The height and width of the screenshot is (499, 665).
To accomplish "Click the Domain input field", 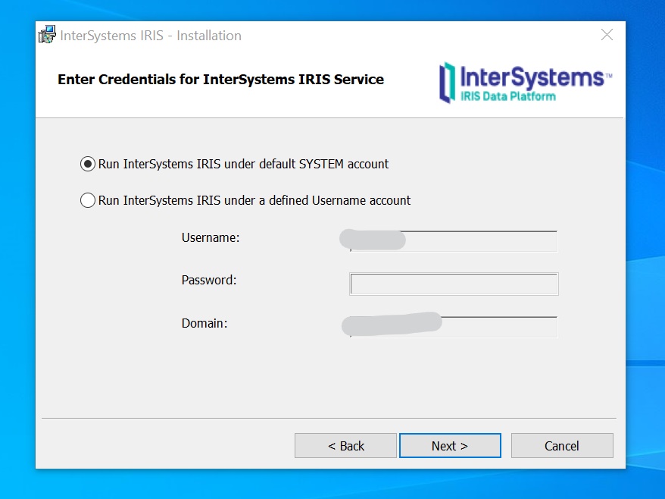I will click(454, 327).
